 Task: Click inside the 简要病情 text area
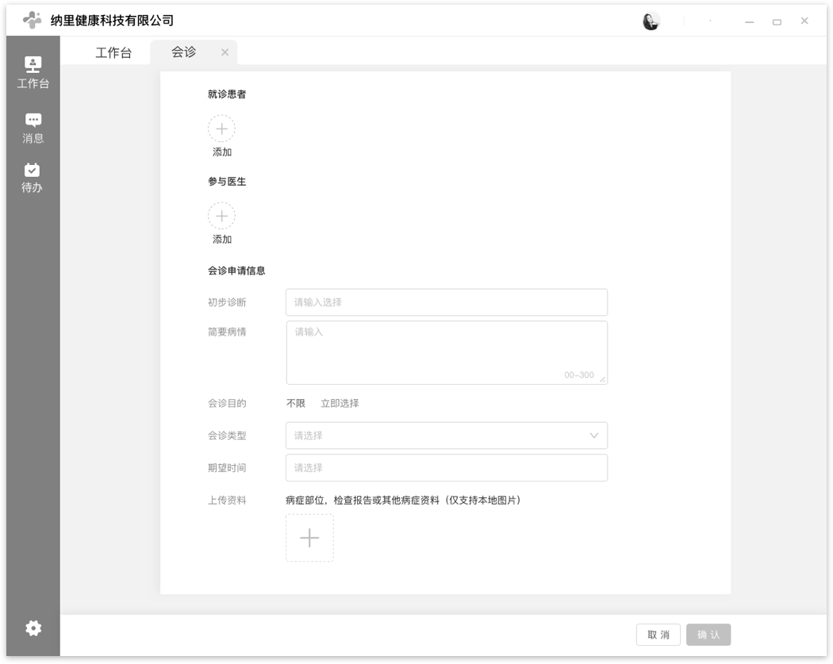(446, 349)
